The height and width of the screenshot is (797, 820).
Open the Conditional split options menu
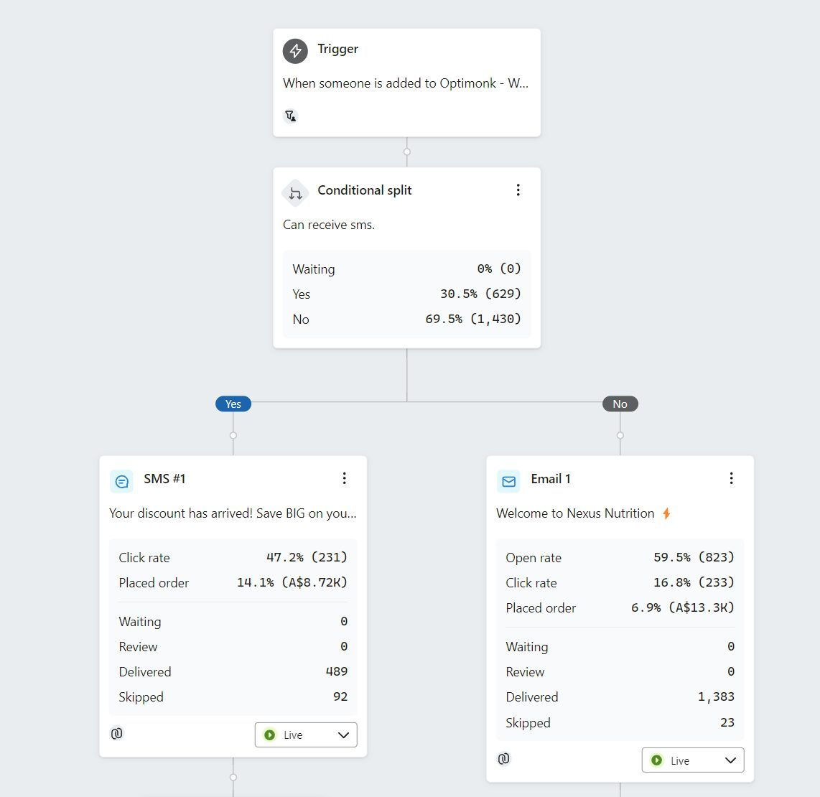coord(518,190)
